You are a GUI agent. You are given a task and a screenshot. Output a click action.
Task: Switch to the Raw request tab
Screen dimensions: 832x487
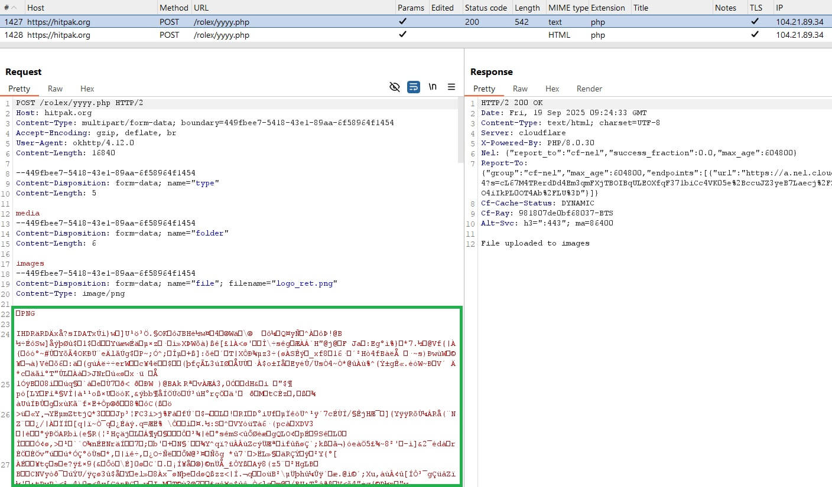tap(55, 89)
